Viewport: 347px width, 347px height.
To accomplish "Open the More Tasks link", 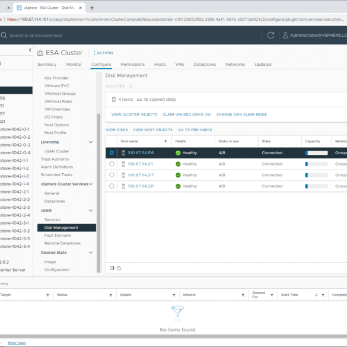I will point(17,343).
